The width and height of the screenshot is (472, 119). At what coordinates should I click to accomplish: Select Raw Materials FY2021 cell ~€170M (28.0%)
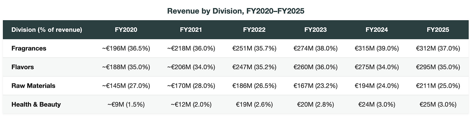click(191, 86)
